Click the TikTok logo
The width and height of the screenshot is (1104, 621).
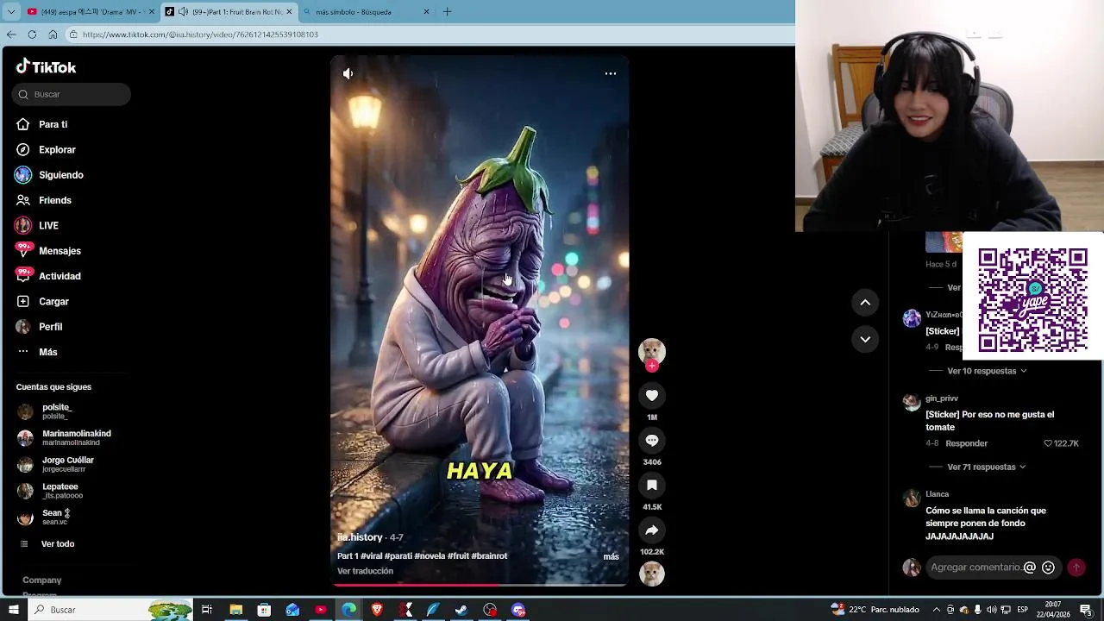pos(46,67)
